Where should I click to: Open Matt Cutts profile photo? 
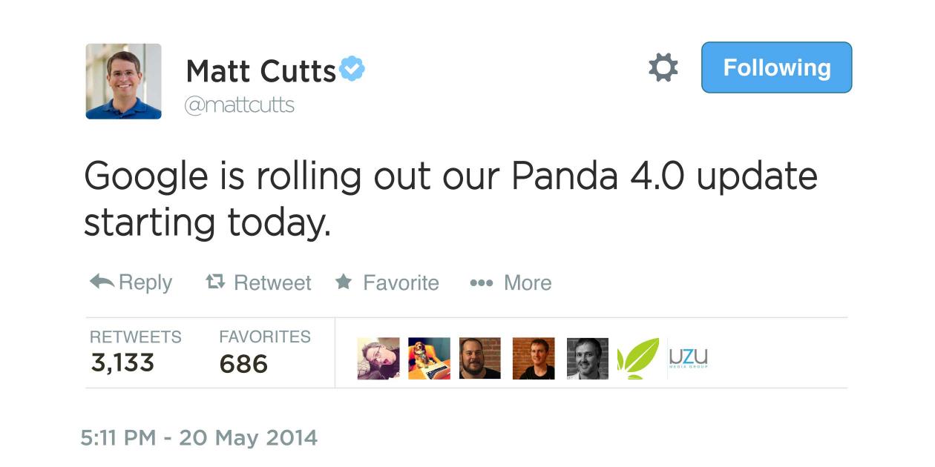pos(123,82)
